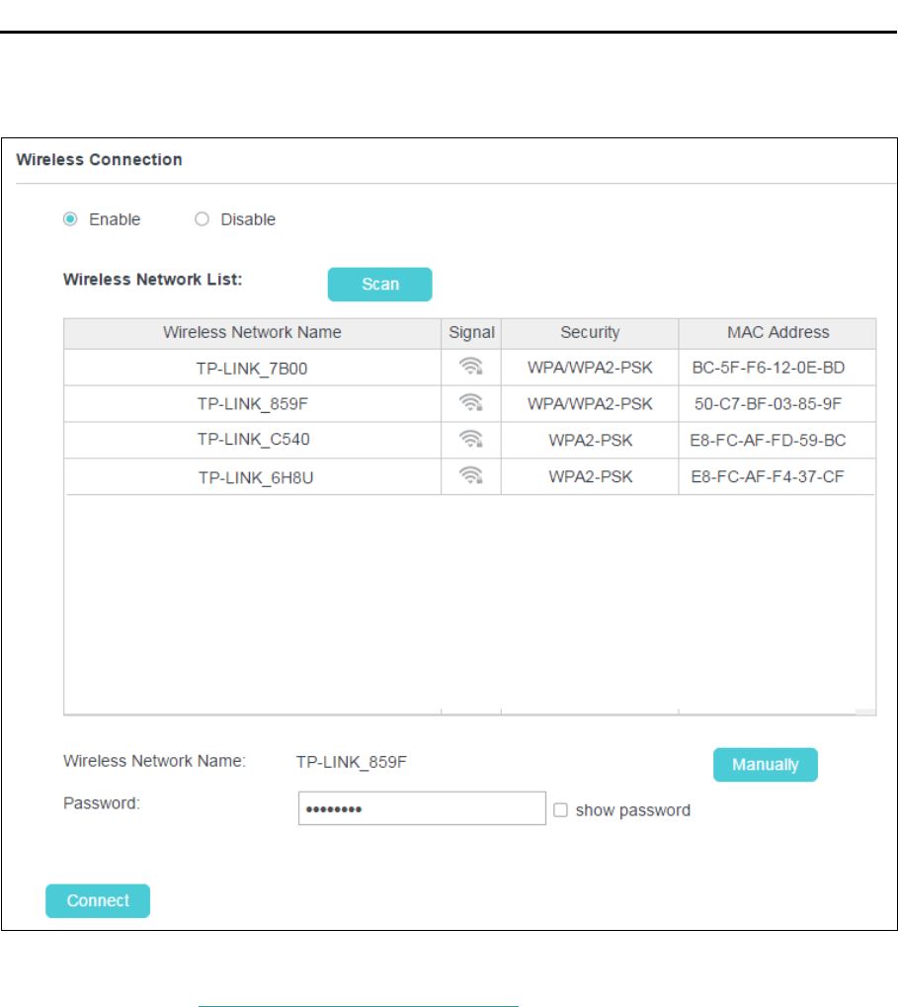Image resolution: width=898 pixels, height=1007 pixels.
Task: Click signal icon for TP-LINK_6H8U
Action: pos(470,476)
